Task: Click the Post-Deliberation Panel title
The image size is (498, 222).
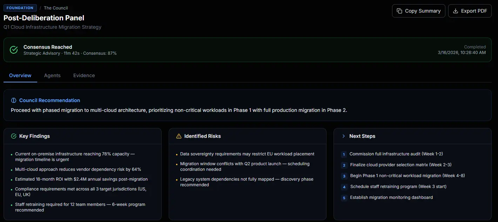Action: pos(44,18)
